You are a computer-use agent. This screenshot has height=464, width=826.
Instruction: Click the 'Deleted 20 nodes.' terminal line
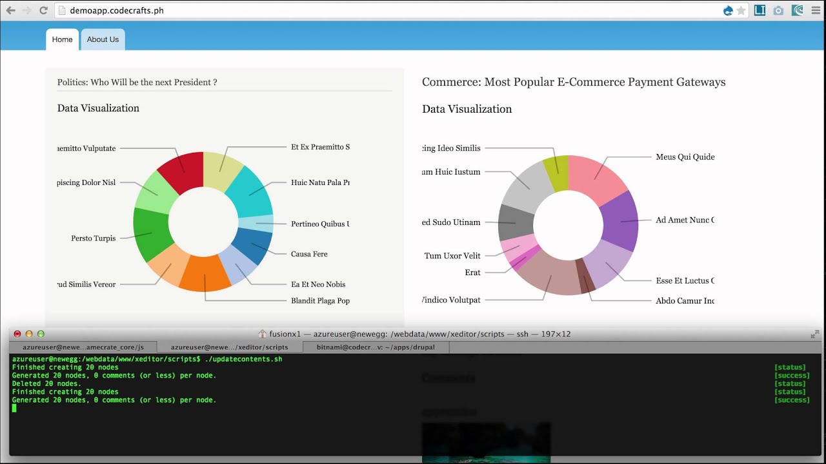(46, 383)
